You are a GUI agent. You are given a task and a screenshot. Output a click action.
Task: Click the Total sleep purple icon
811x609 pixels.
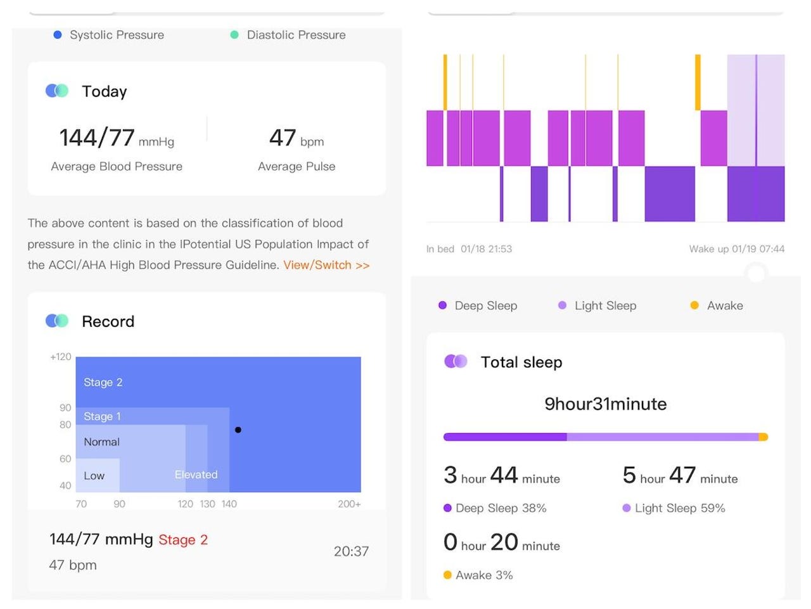point(456,361)
